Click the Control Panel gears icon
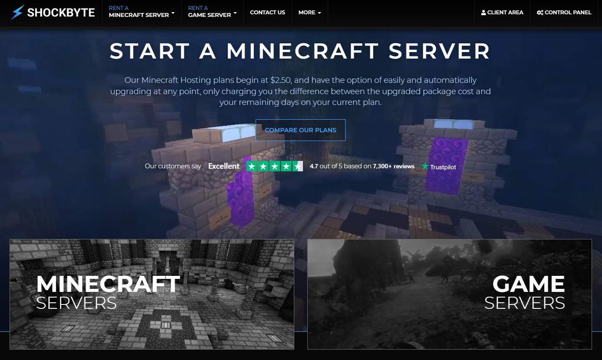The height and width of the screenshot is (360, 602). click(x=540, y=13)
